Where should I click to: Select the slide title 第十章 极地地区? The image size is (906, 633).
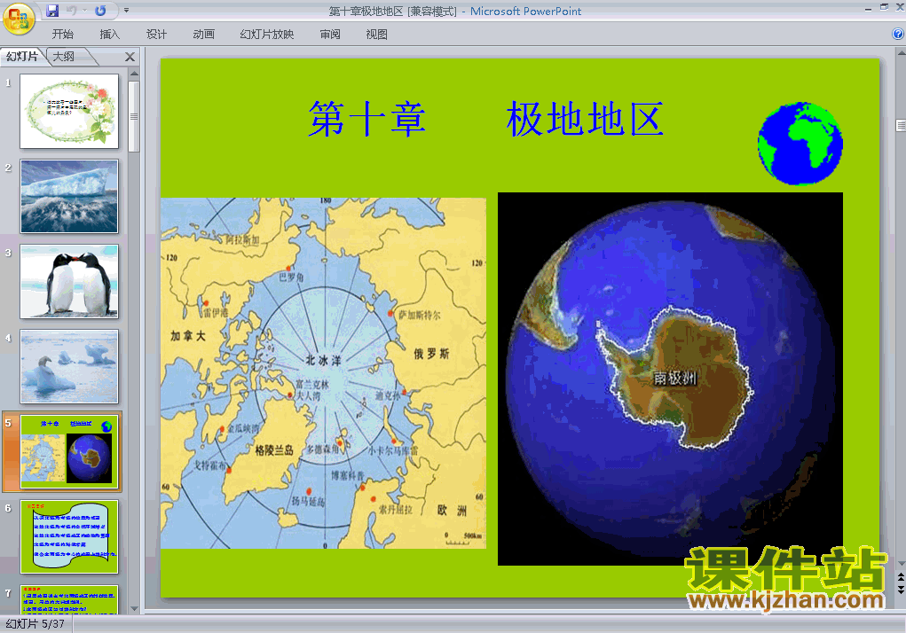[x=485, y=119]
